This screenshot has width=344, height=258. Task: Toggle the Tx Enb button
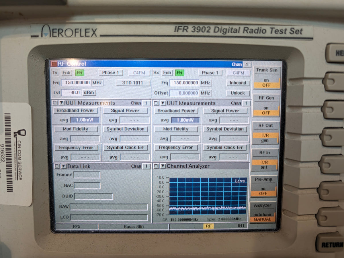click(x=66, y=73)
